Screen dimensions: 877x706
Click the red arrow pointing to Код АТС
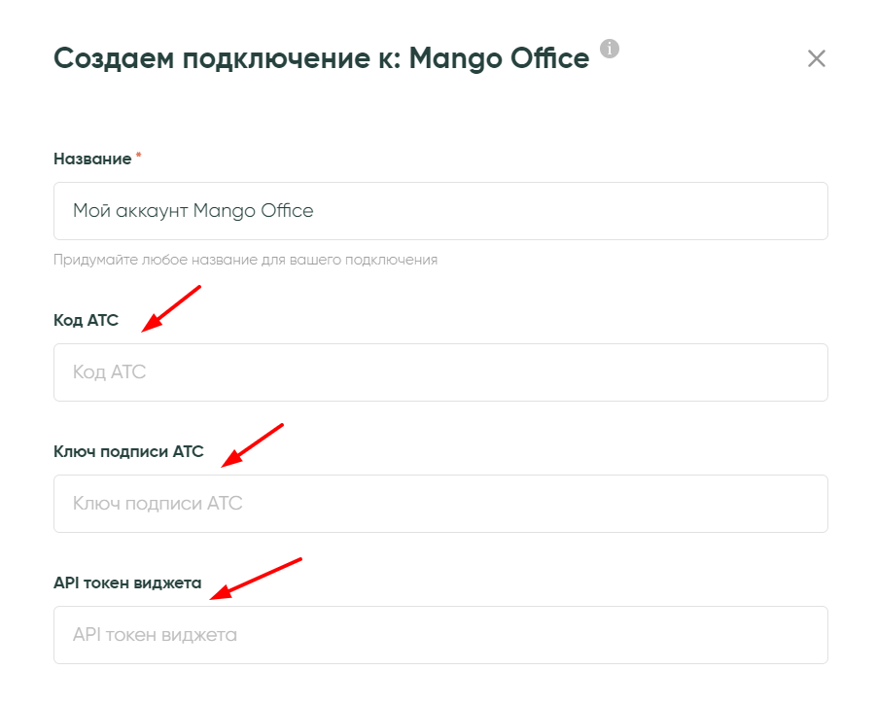click(x=171, y=308)
